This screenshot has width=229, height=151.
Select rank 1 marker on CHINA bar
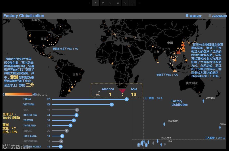tap(127, 99)
